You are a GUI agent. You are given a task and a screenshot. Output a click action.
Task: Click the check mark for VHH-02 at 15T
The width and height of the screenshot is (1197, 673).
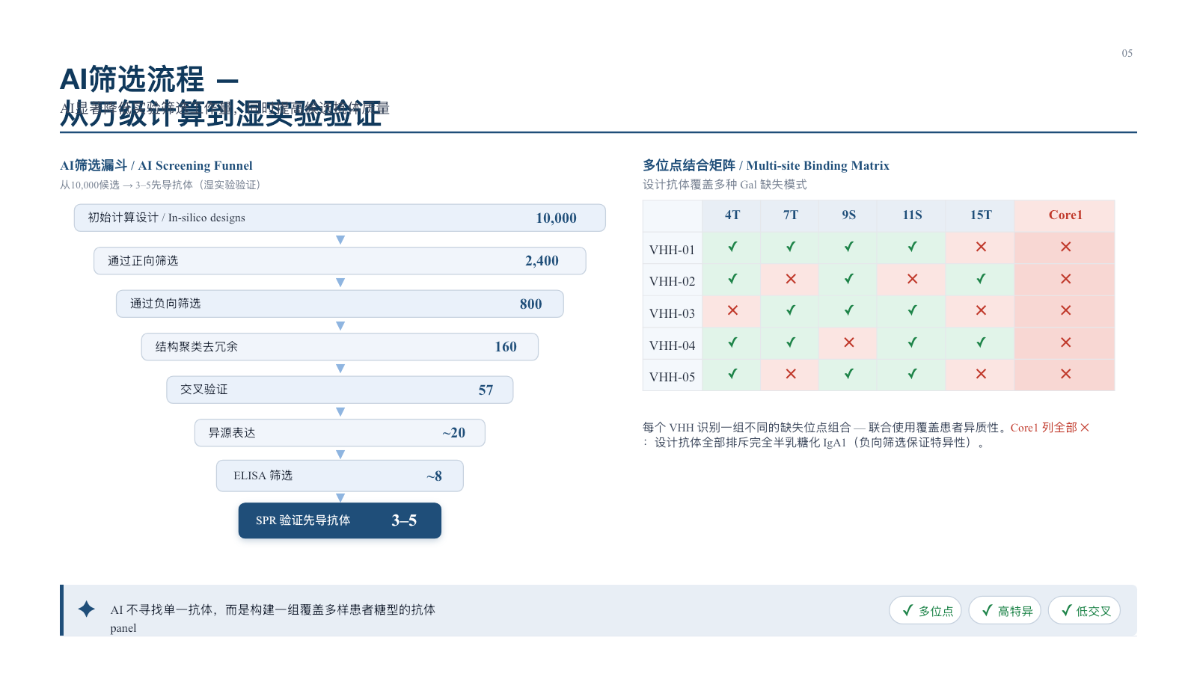point(981,279)
